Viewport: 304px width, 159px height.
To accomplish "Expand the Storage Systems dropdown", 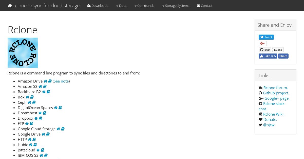I will click(x=176, y=6).
